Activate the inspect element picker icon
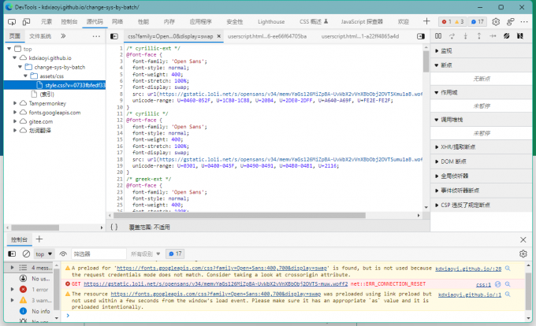Screen dimensions: 536x326 tap(12, 22)
